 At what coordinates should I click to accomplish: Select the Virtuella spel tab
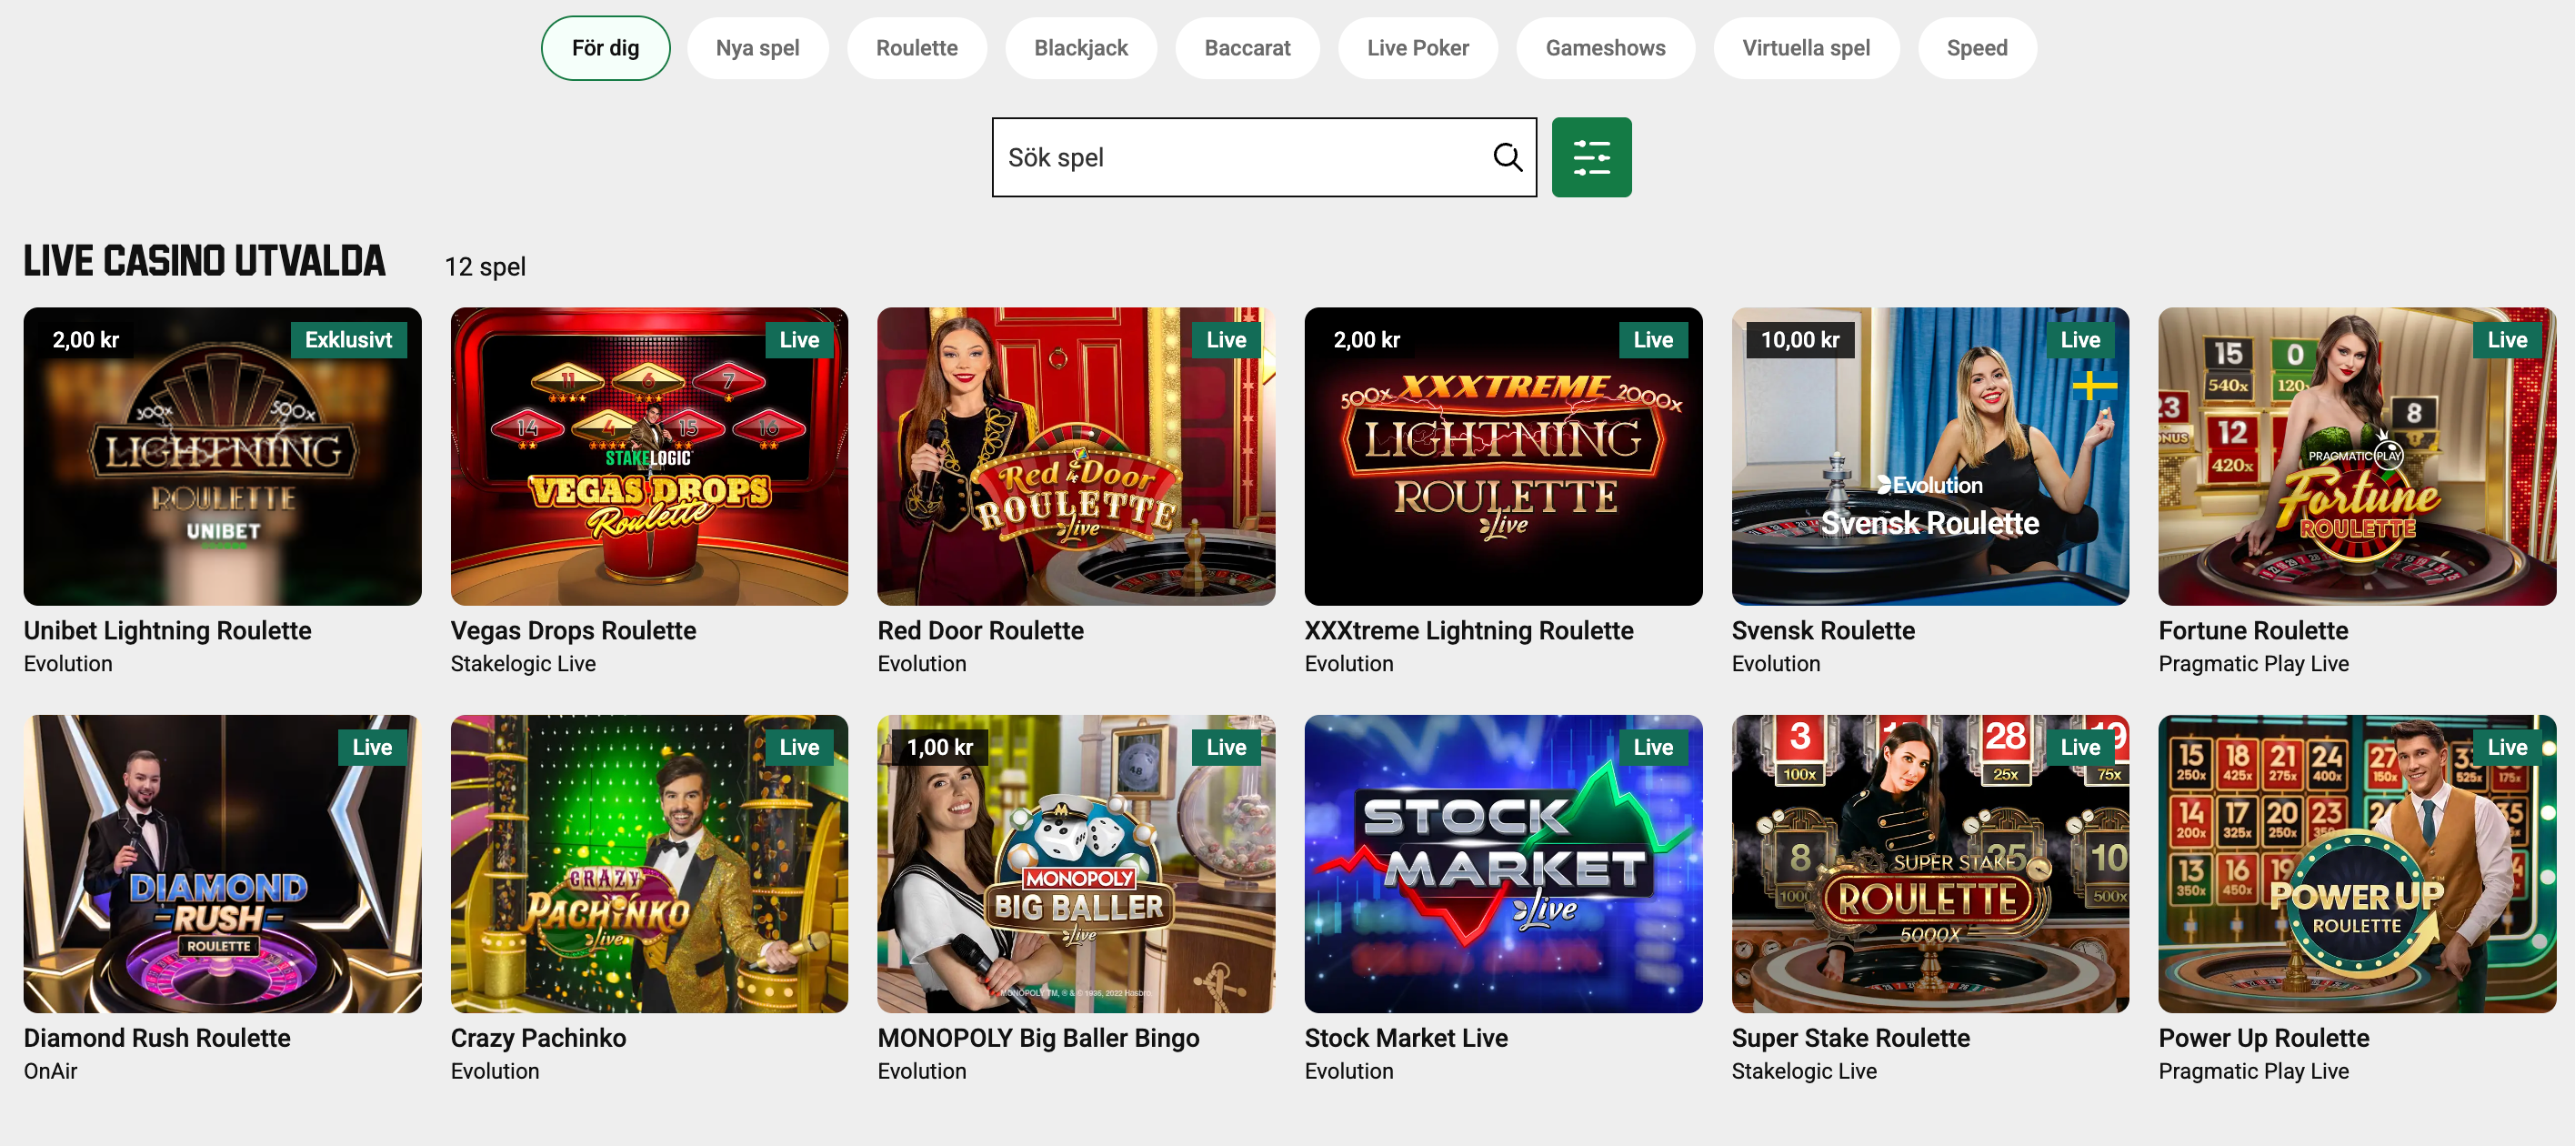[x=1805, y=48]
